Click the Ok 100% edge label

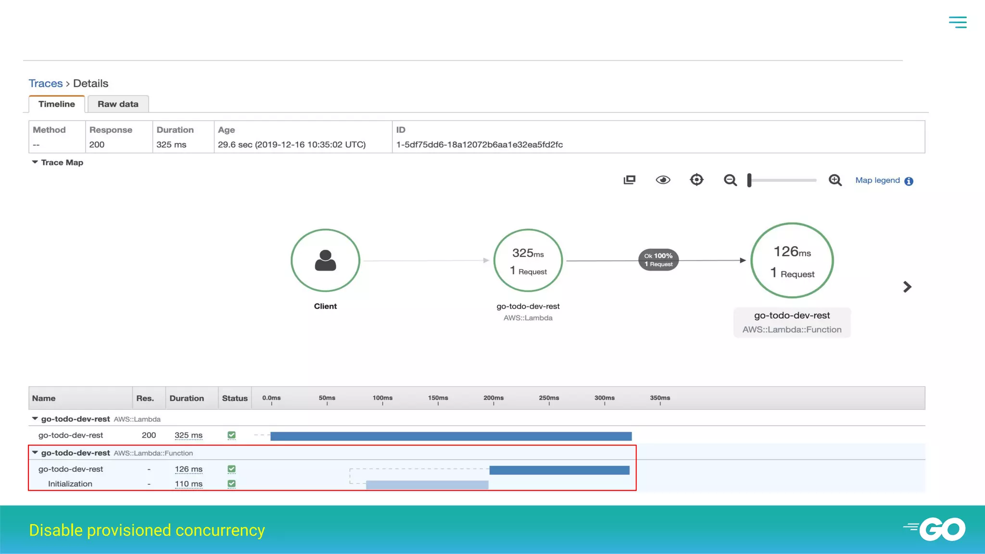[658, 260]
